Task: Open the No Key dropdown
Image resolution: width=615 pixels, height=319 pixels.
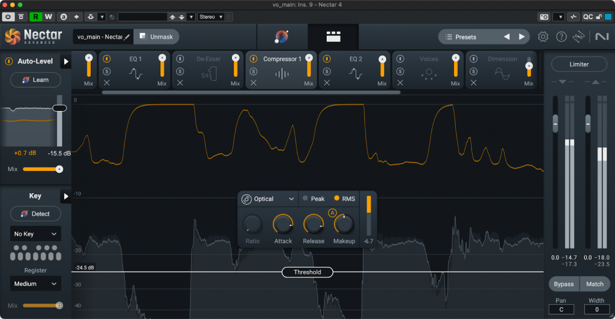Action: click(x=35, y=234)
